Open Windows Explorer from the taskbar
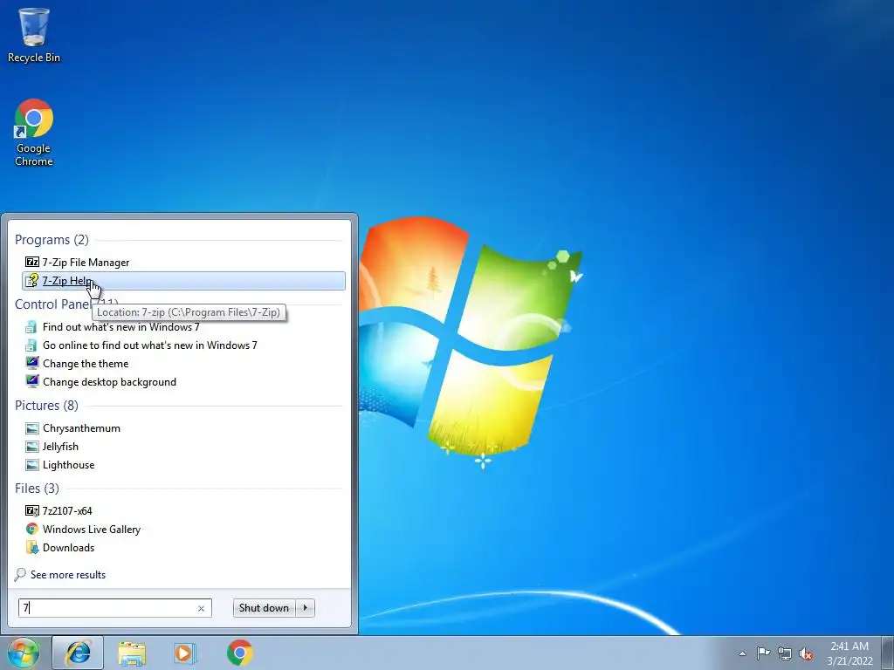Image resolution: width=894 pixels, height=670 pixels. (132, 653)
